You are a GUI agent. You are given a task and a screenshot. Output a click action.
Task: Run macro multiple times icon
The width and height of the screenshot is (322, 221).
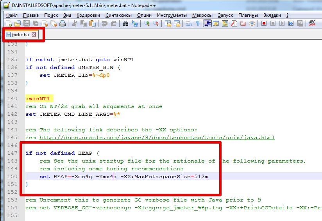point(291,23)
